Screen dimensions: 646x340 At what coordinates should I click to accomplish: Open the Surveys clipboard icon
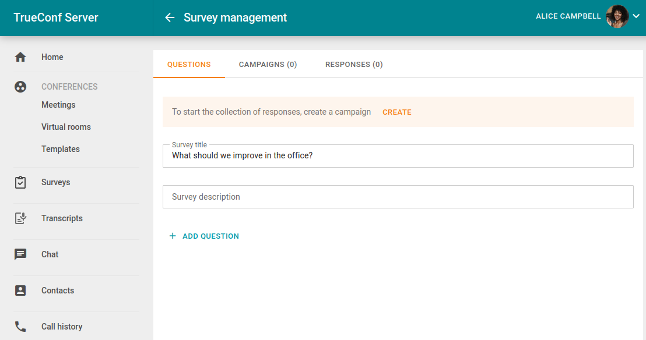coord(20,182)
